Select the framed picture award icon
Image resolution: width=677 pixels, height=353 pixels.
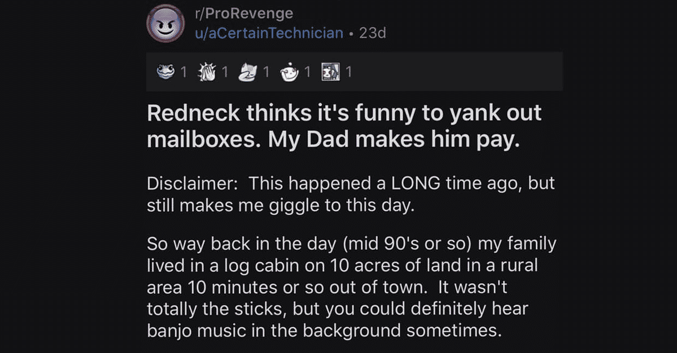coord(330,72)
